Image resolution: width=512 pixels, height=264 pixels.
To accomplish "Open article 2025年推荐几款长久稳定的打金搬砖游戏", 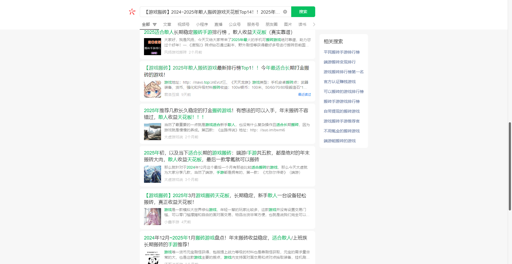I will click(226, 114).
